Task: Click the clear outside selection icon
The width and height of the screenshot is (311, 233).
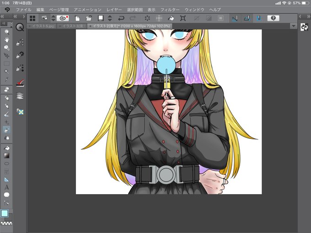Action: tap(159, 18)
